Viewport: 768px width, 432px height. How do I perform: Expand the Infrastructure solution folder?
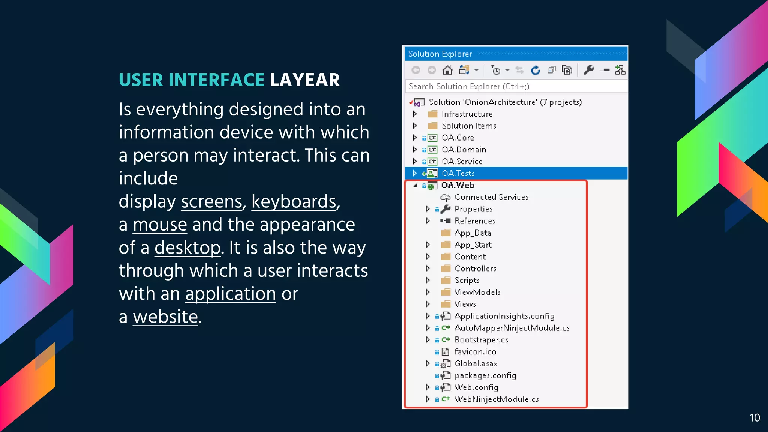click(415, 114)
